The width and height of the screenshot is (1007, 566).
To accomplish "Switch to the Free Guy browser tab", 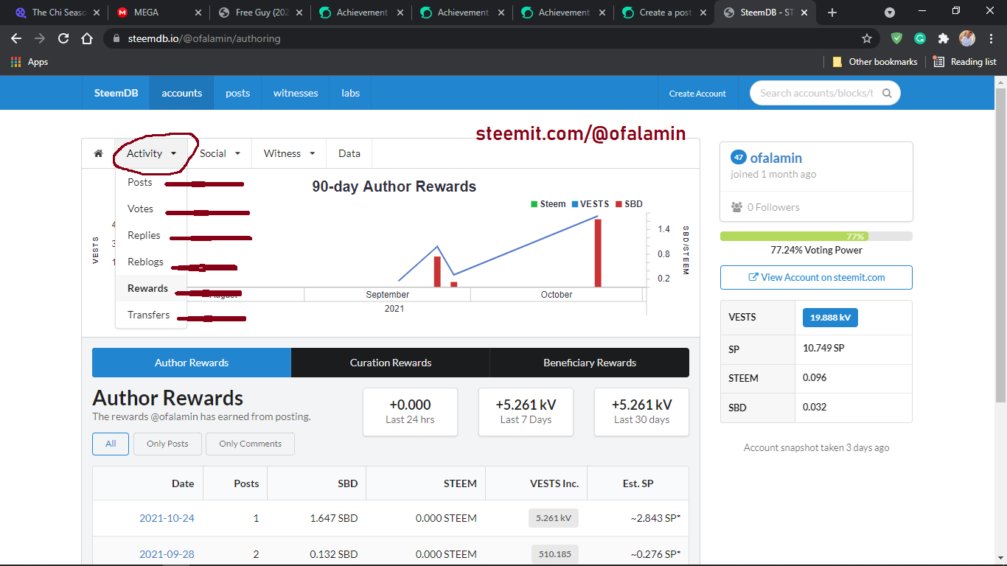I will point(259,13).
